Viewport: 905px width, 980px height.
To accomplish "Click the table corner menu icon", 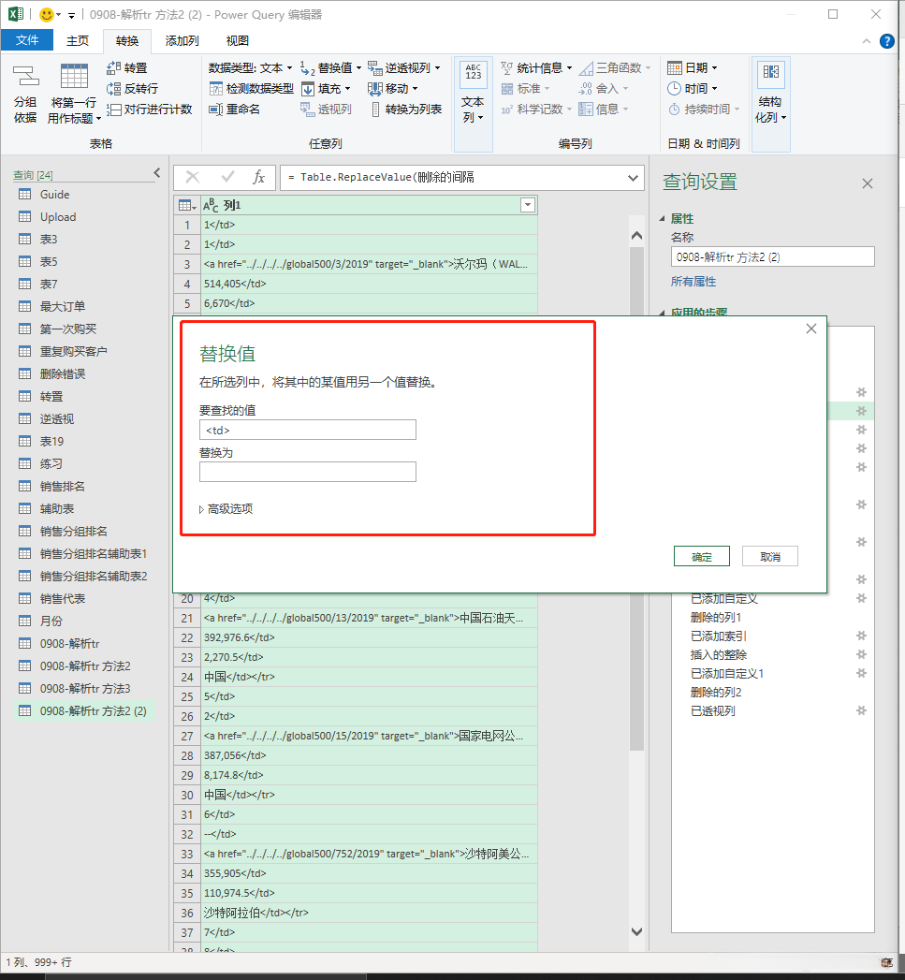I will (187, 205).
